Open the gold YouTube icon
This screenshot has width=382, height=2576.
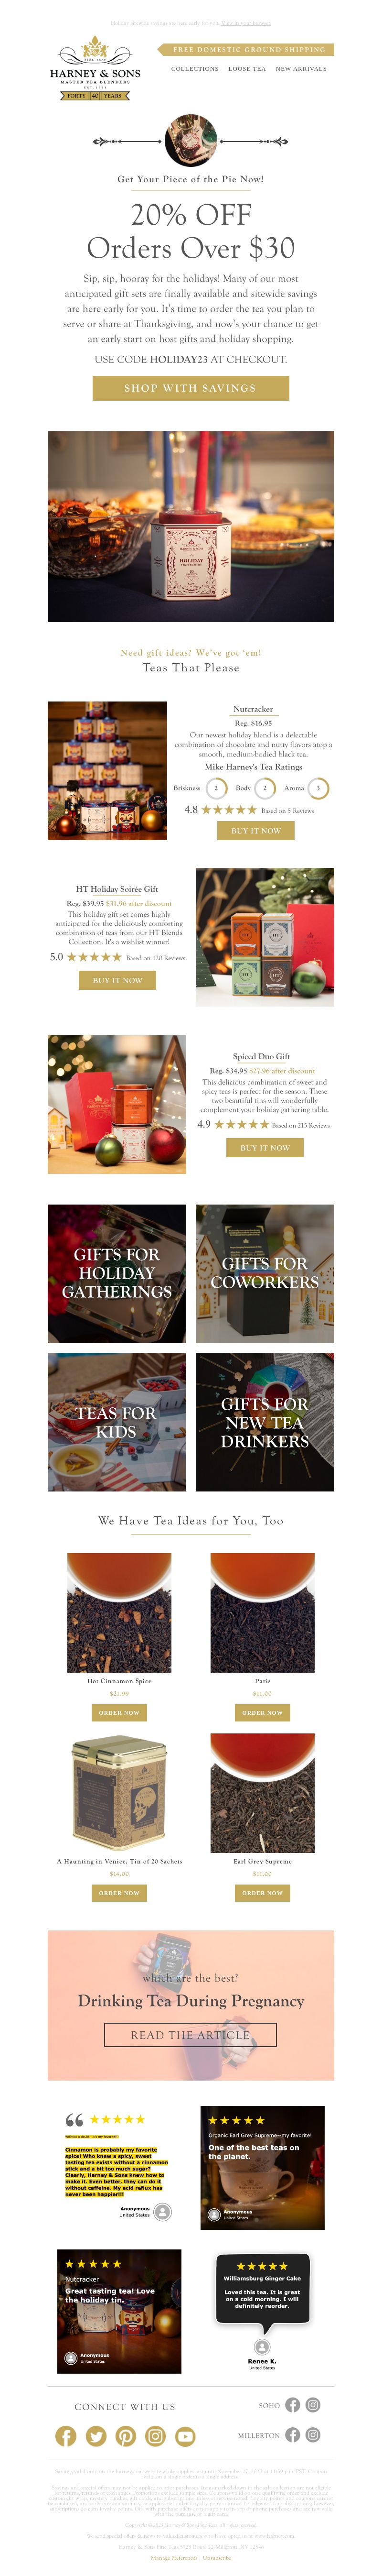pyautogui.click(x=186, y=2436)
